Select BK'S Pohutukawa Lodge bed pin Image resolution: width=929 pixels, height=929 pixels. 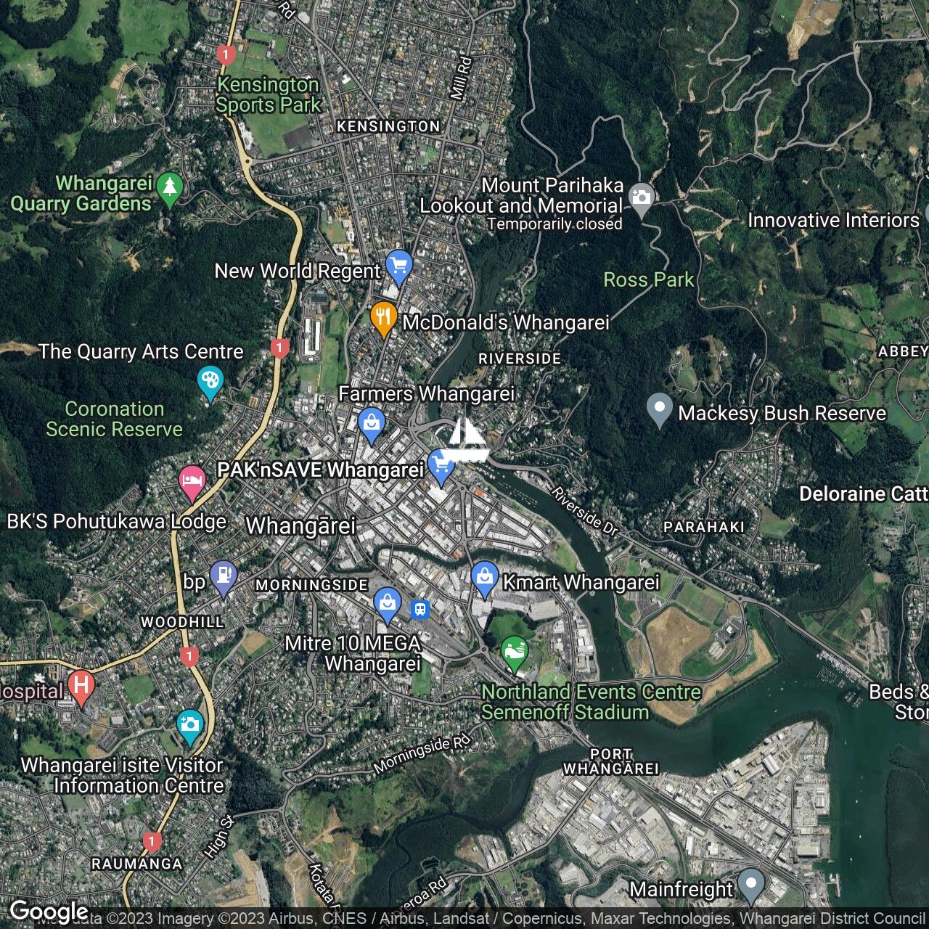(192, 481)
